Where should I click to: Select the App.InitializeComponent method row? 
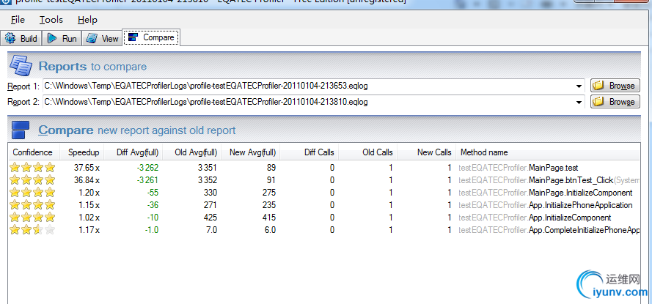(324, 218)
